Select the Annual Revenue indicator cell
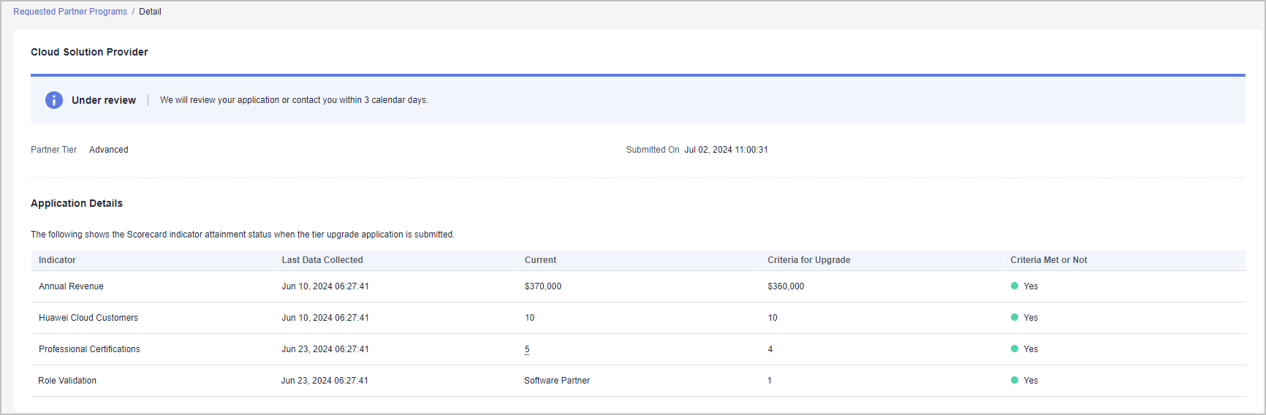 (71, 286)
